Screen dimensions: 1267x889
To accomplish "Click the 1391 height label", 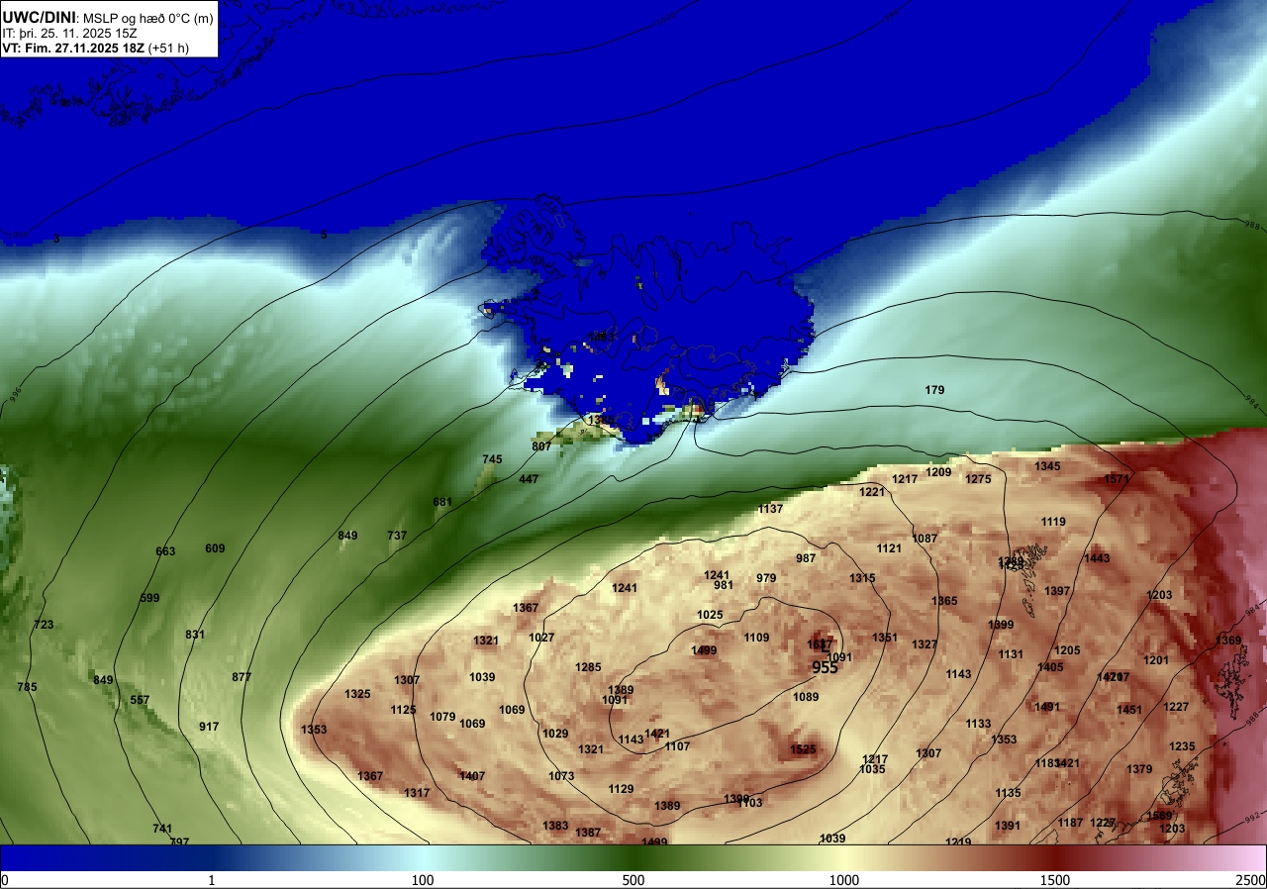I will [1008, 826].
